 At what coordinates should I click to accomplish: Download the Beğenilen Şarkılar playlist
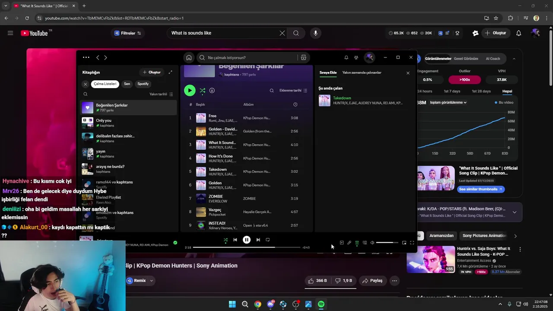click(x=212, y=90)
